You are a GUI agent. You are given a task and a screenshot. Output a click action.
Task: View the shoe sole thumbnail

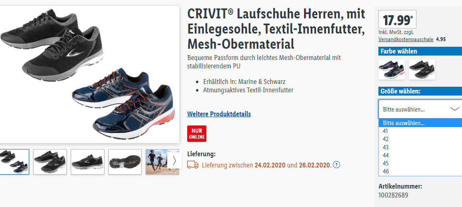pos(125,162)
